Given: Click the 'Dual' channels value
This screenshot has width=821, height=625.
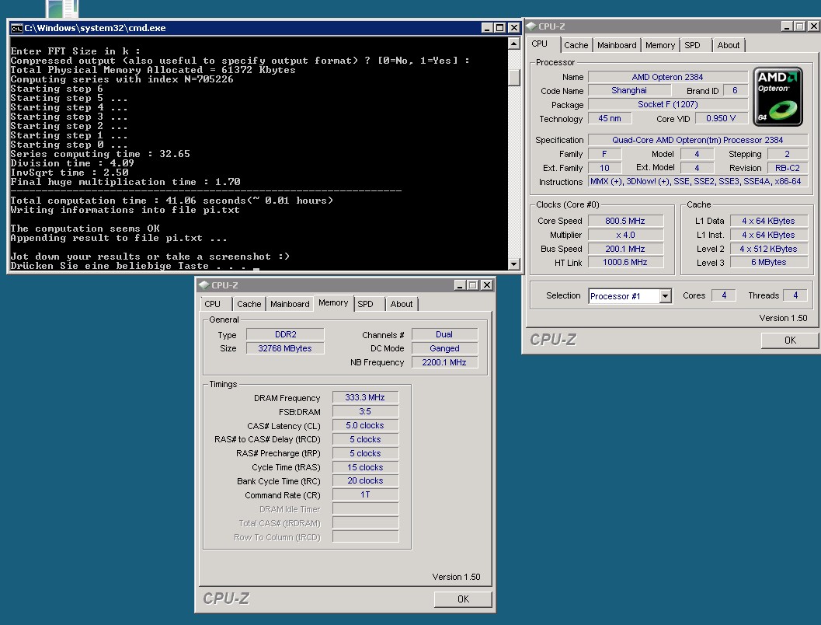Looking at the screenshot, I should pos(444,334).
